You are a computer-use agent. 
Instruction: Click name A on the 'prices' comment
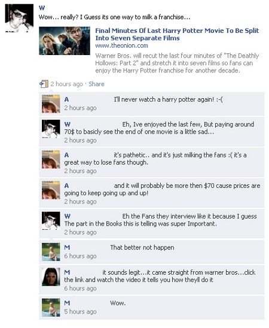click(x=66, y=186)
